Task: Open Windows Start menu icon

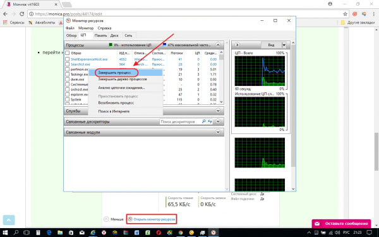Action: pos(5,233)
